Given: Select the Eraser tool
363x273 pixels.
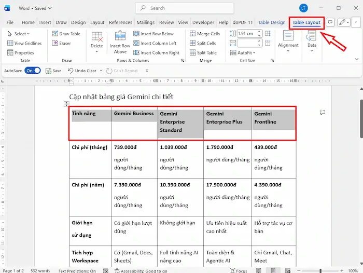Looking at the screenshot, I should pyautogui.click(x=61, y=44).
